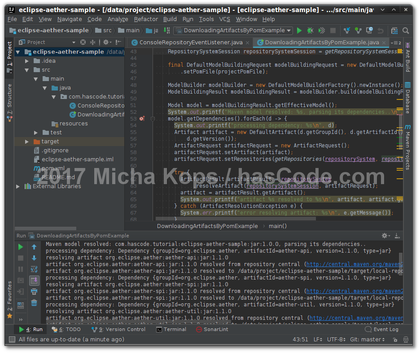
Task: Click the Search Everywhere magnifier icon
Action: [x=406, y=30]
